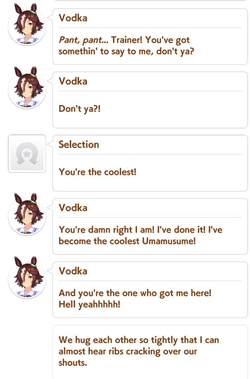Viewport: 250px width, 379px height.
Task: Click Vodka name above "And you're the one" message
Action: coord(73,271)
